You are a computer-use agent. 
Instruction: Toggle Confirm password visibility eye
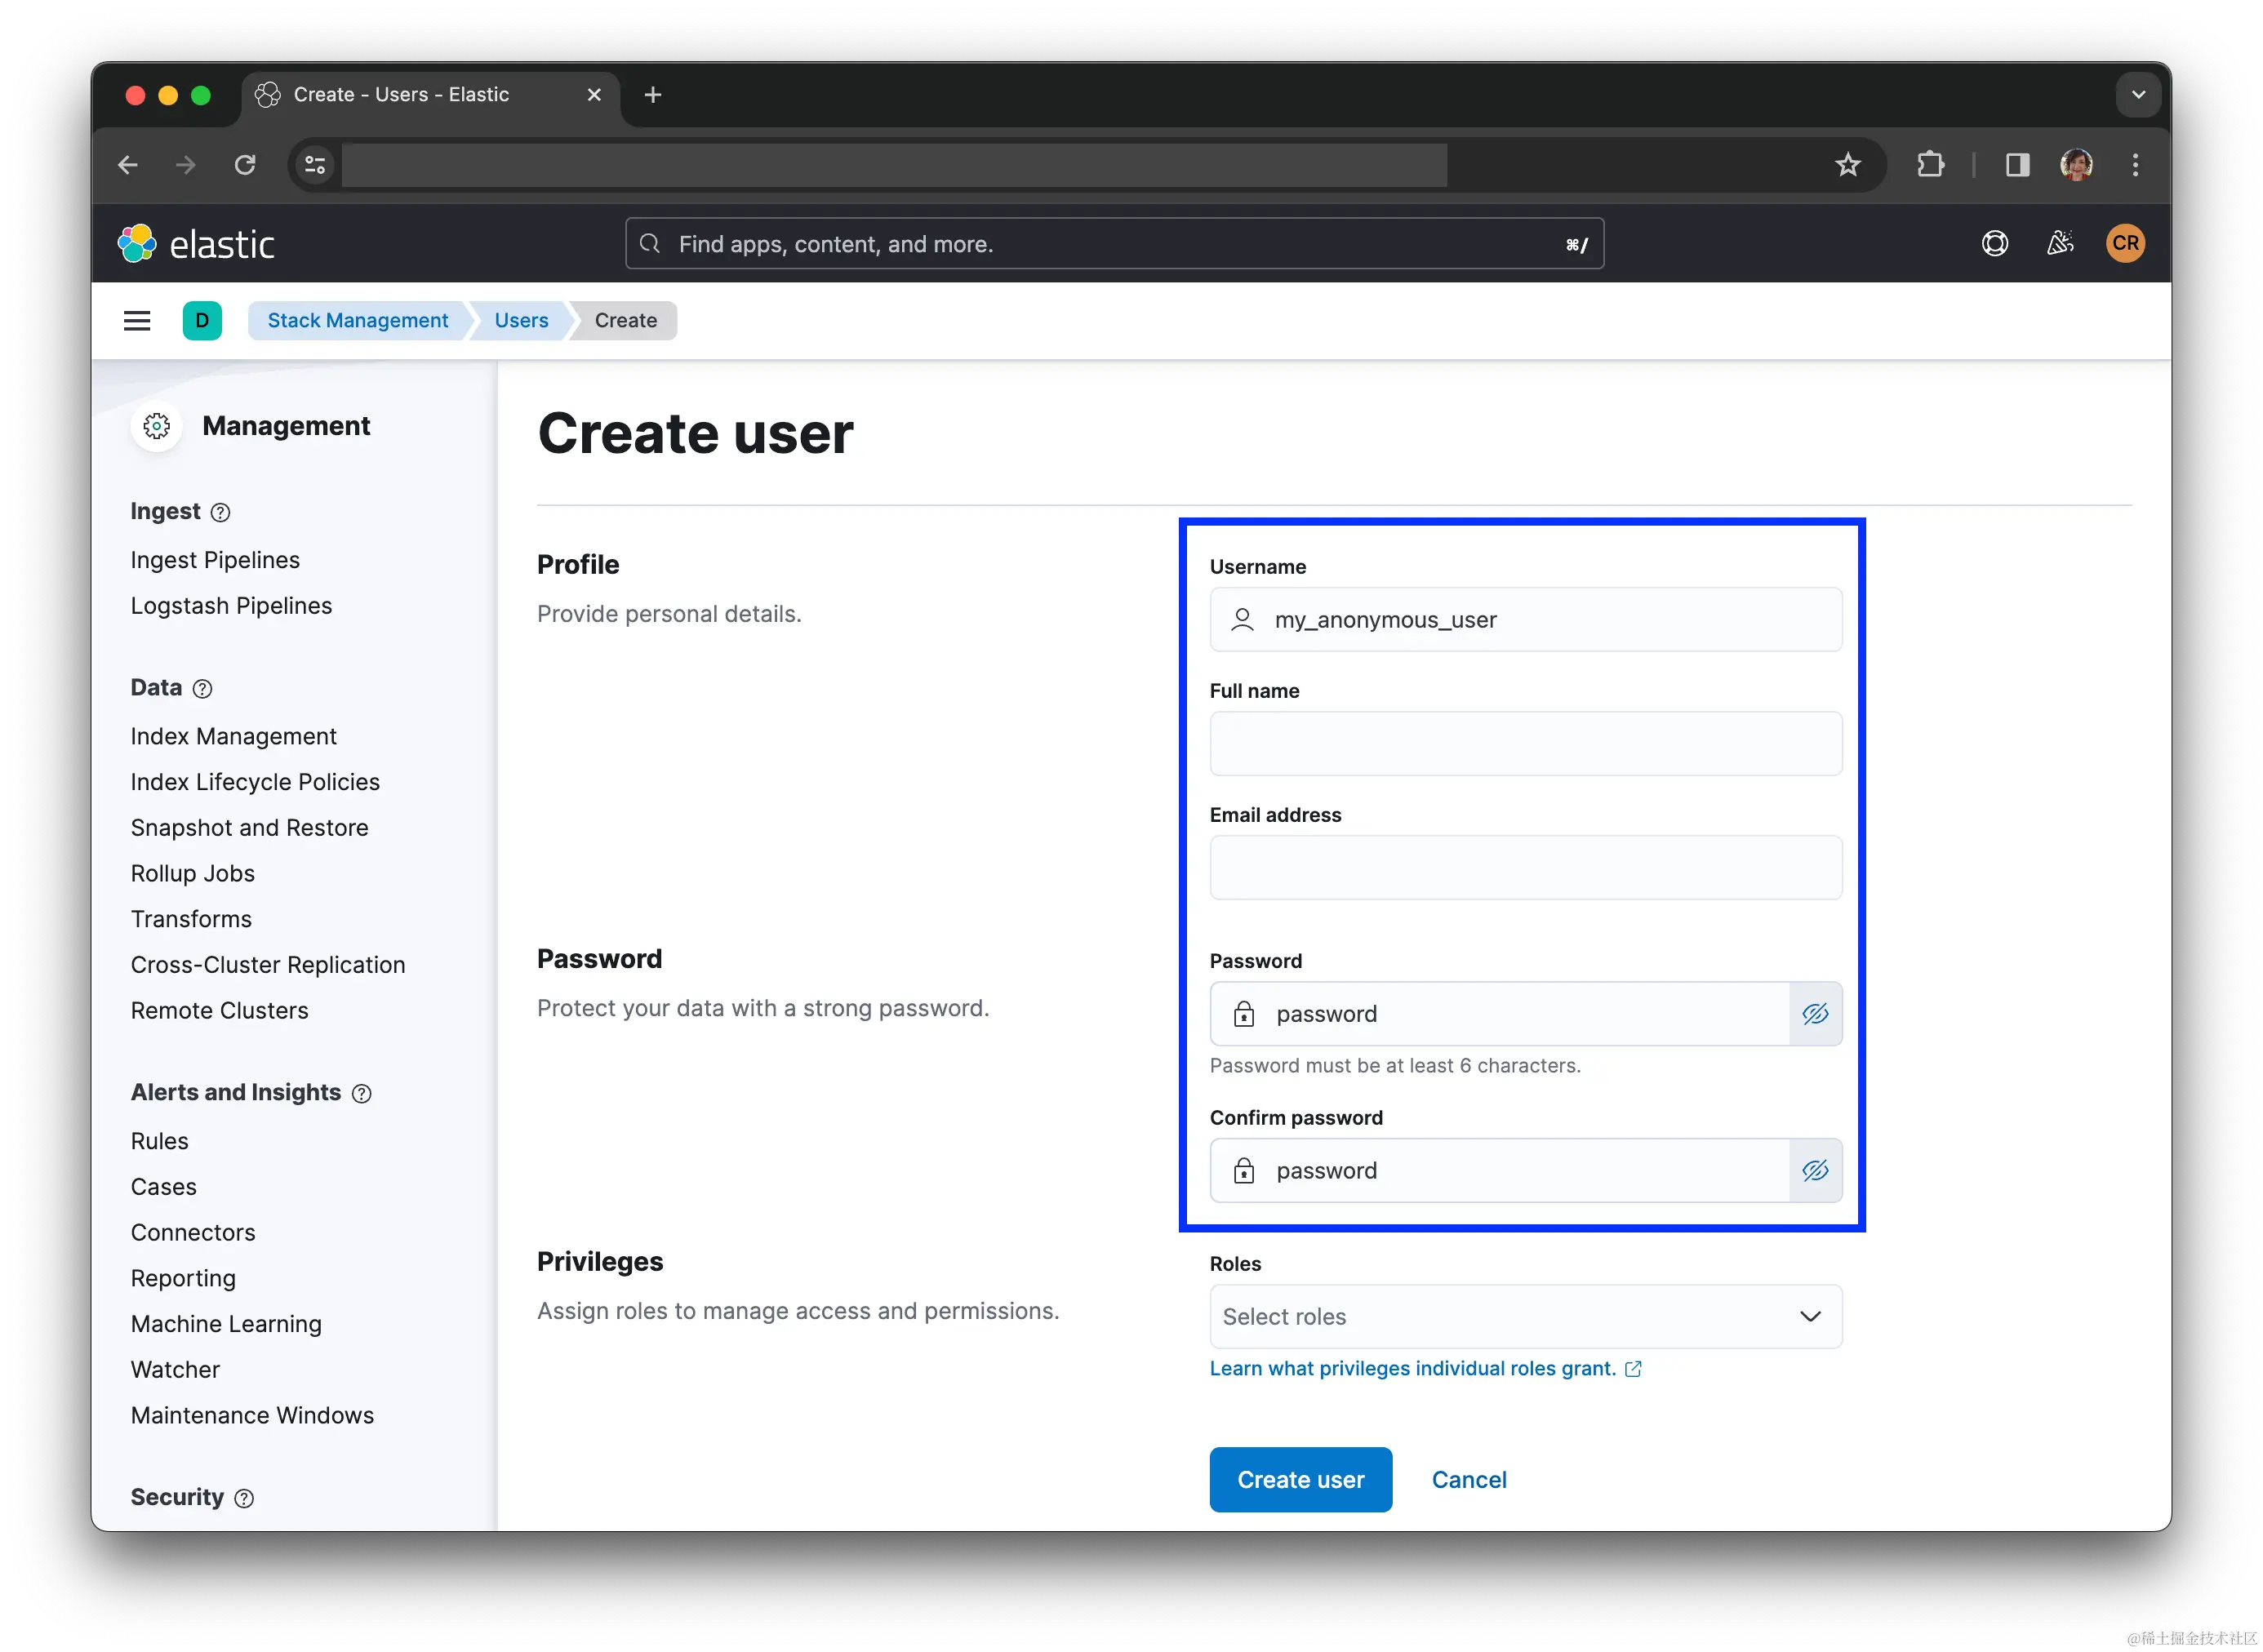[x=1815, y=1171]
